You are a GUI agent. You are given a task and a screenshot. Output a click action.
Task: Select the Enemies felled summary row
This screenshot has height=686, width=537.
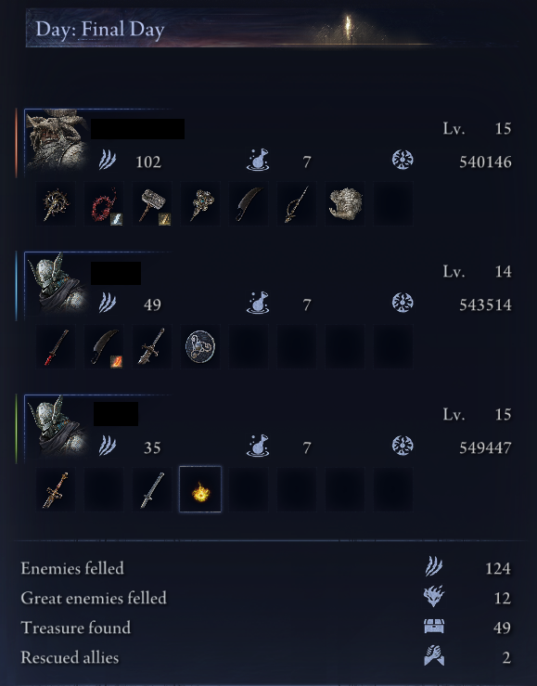click(266, 568)
